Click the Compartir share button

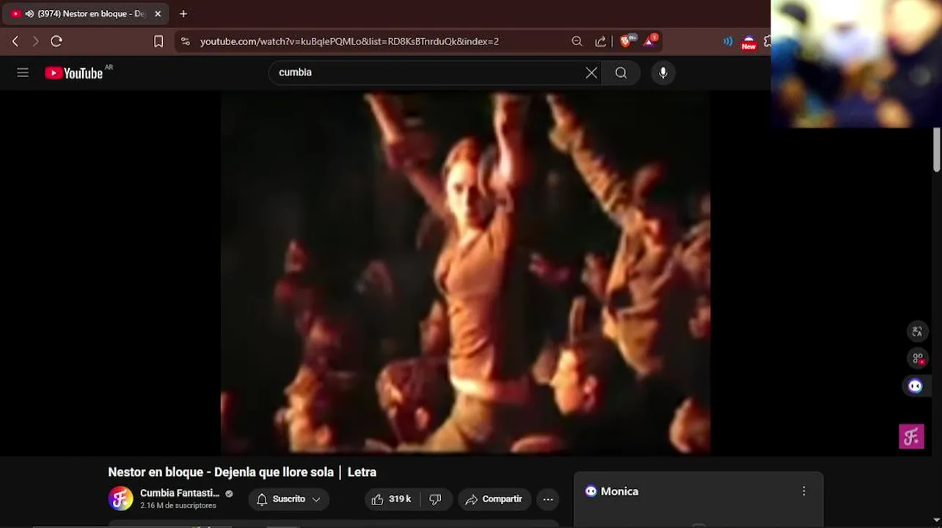coord(494,499)
